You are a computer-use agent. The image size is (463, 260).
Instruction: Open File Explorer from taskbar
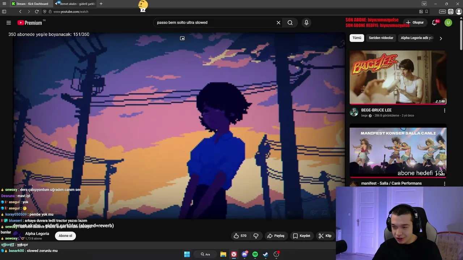[x=223, y=254]
